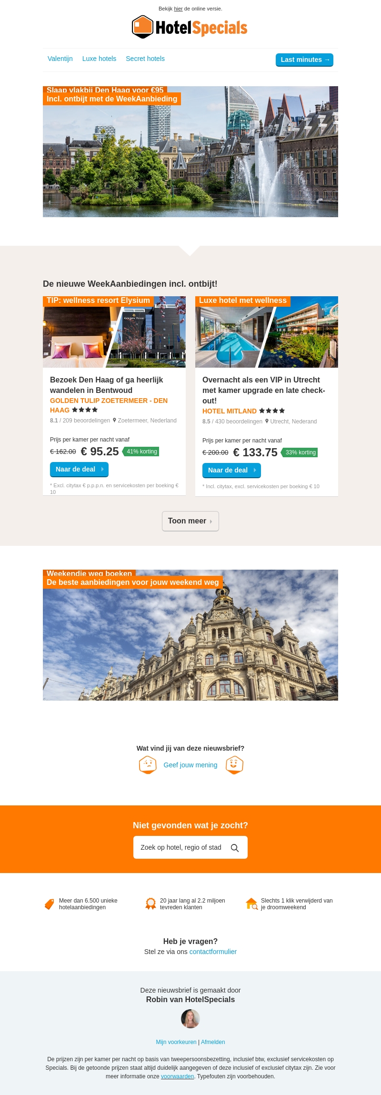Expand offers with Toon meer
Viewport: 381px width, 1095px height.
(x=190, y=521)
